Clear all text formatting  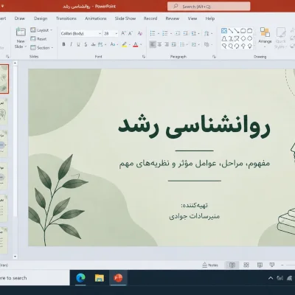pyautogui.click(x=140, y=33)
